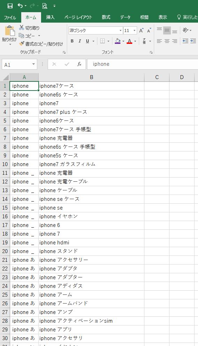Click the select-all corner triangle
Image resolution: width=198 pixels, height=346 pixels.
(6, 78)
